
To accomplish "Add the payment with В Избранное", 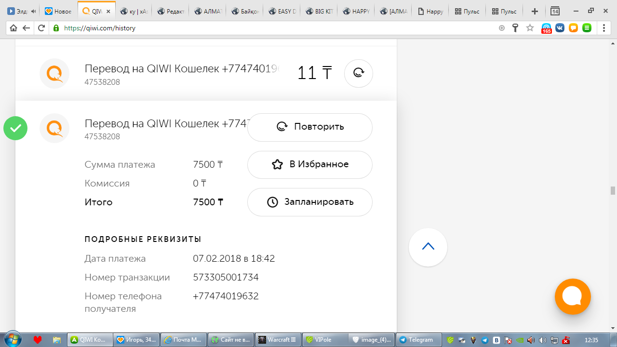I will point(310,164).
